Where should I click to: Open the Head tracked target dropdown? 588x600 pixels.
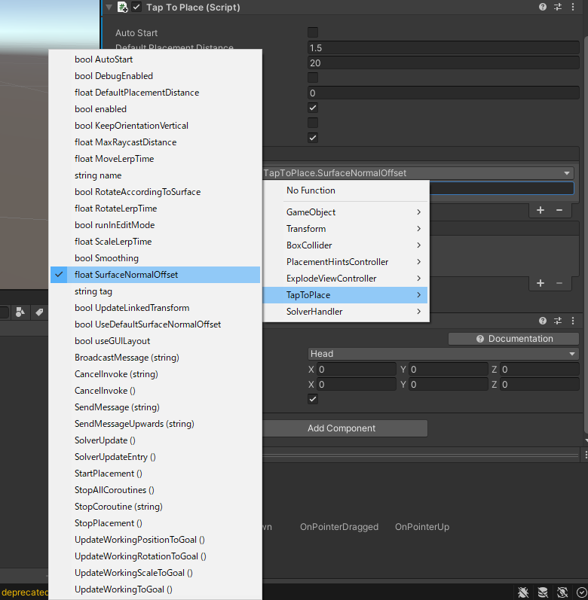coord(443,354)
